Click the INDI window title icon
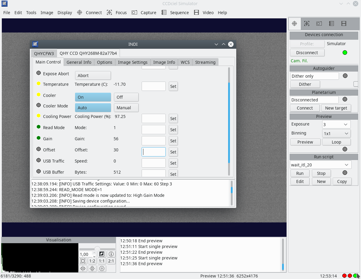361x279 pixels. (x=35, y=44)
